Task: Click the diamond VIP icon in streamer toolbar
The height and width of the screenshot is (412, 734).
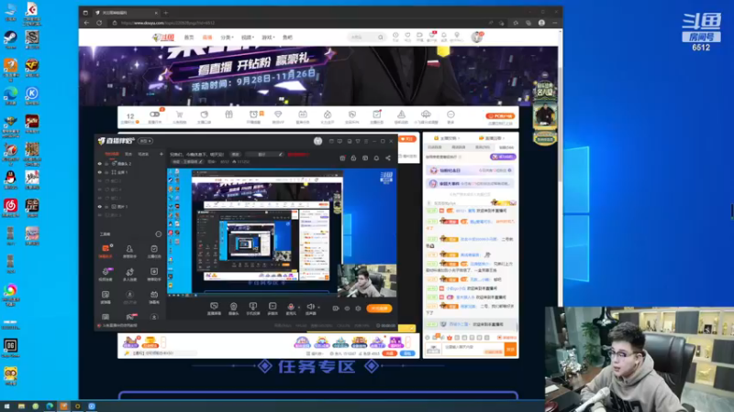Action: [x=278, y=114]
